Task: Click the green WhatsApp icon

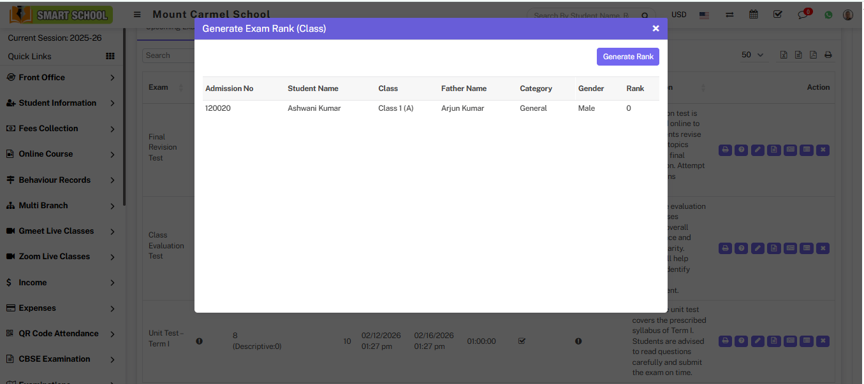Action: click(x=828, y=15)
